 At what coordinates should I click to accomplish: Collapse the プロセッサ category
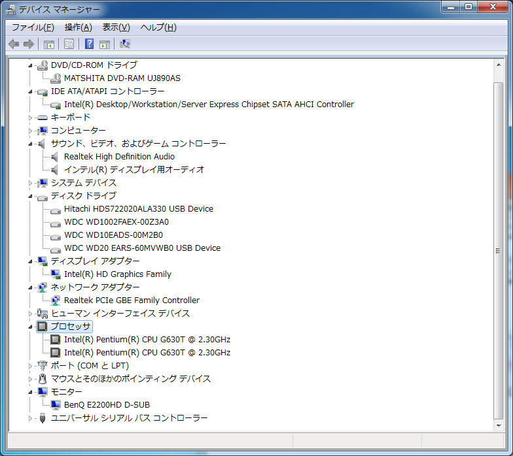[30, 327]
